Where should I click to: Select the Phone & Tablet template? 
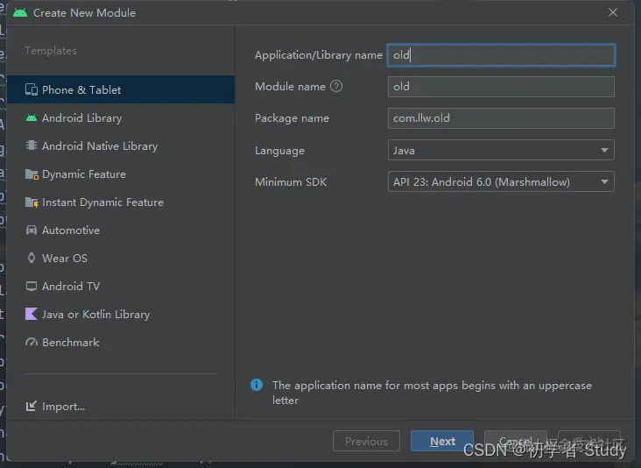coord(121,89)
